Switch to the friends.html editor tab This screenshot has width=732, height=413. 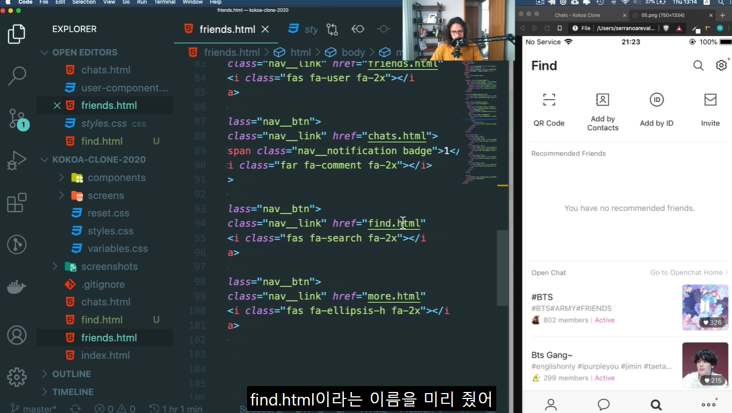[x=227, y=29]
